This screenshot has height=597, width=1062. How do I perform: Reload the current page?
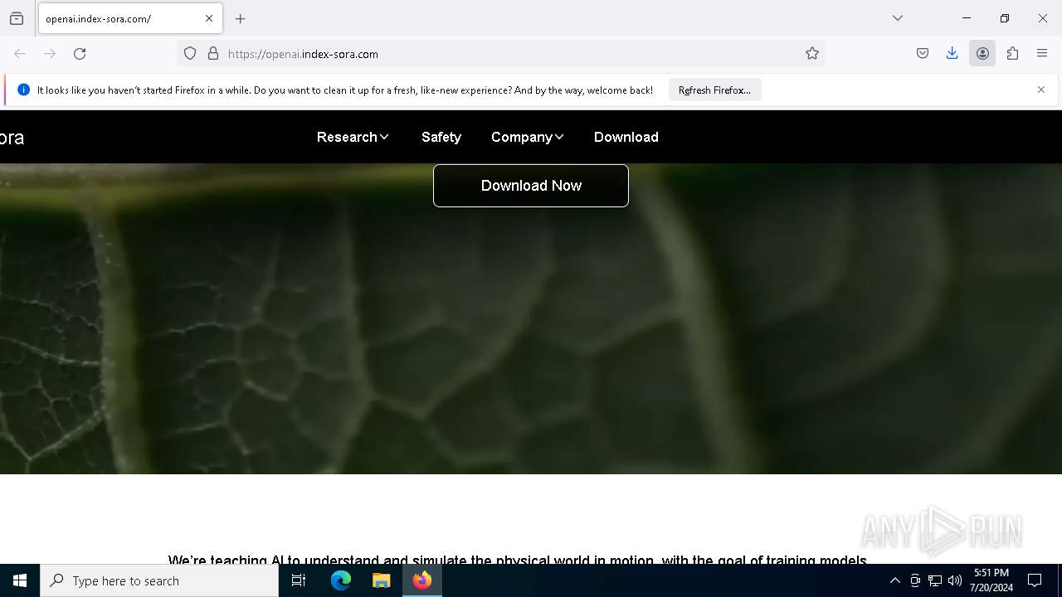[x=80, y=54]
